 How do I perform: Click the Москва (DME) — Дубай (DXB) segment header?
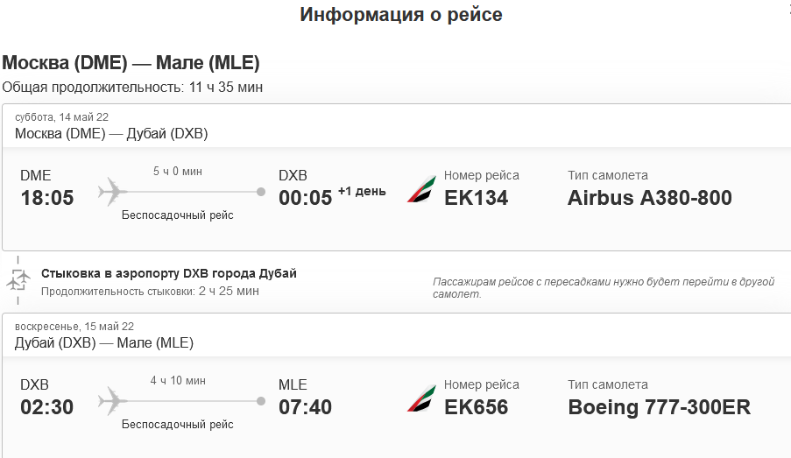point(111,134)
